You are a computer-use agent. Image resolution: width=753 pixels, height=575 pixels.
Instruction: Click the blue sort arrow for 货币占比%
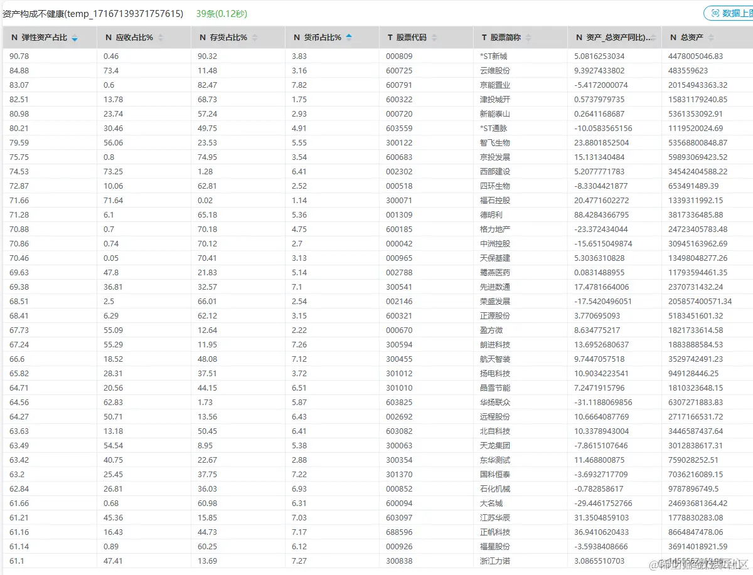point(349,37)
